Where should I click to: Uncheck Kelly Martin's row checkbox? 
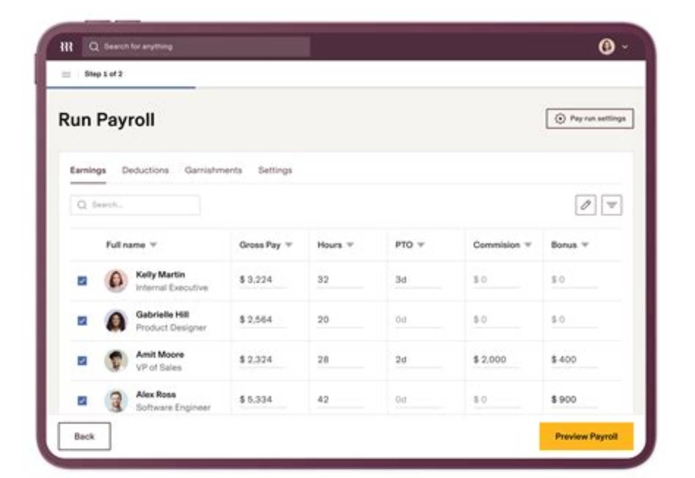[x=82, y=281]
